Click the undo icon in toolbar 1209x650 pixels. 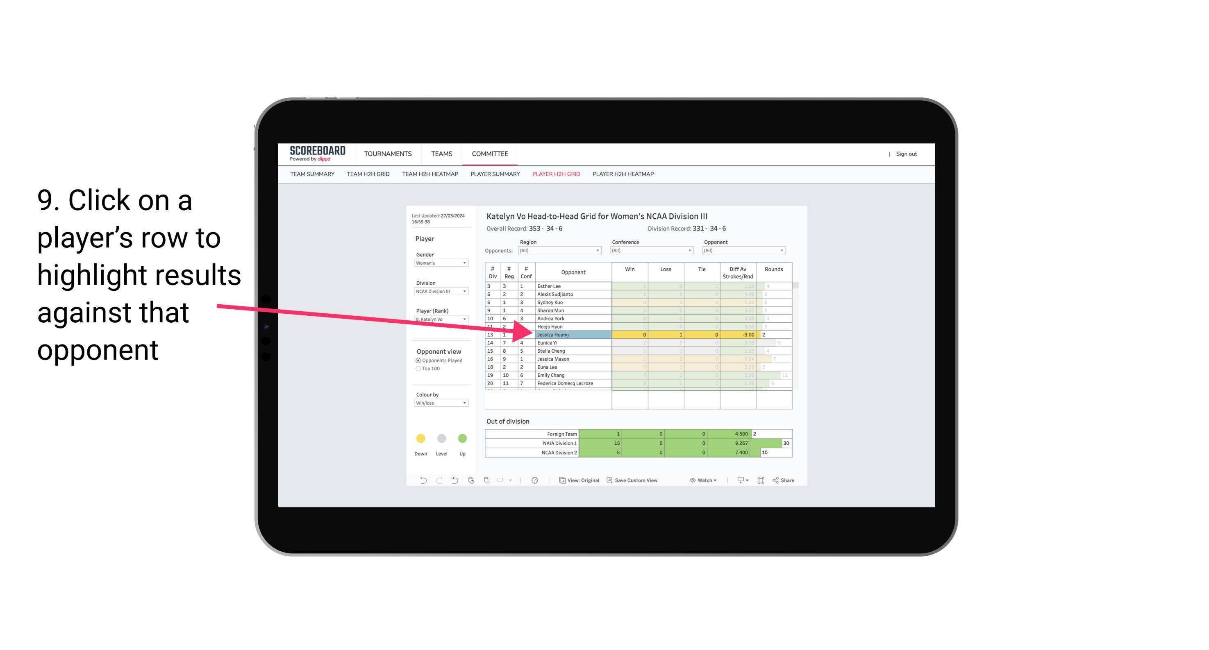coord(423,481)
